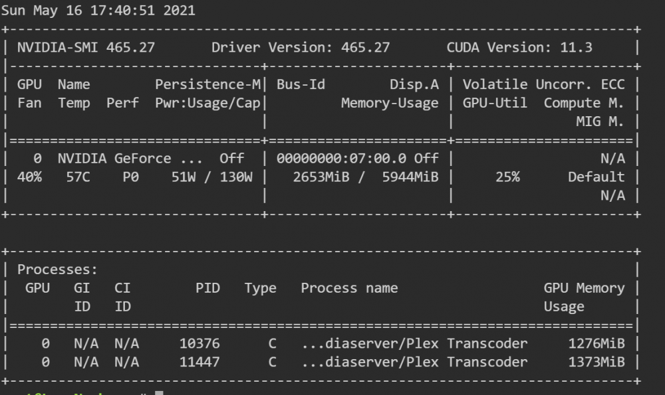The width and height of the screenshot is (665, 395).
Task: Click the CUDA Version: 11.3 text
Action: point(519,47)
